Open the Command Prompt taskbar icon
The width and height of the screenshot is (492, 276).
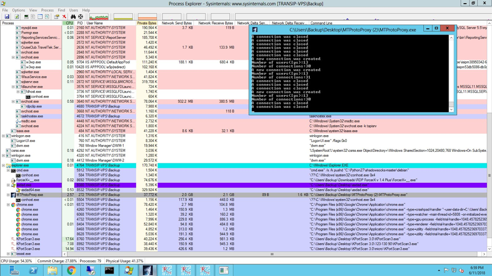coord(109,270)
